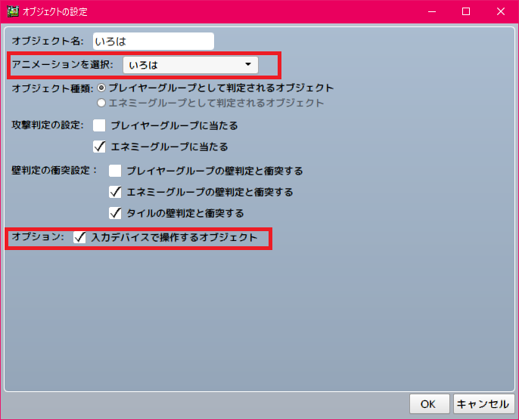Select エネミーグループとして判定されるオブジェクト radio button
The width and height of the screenshot is (519, 420).
click(x=101, y=103)
